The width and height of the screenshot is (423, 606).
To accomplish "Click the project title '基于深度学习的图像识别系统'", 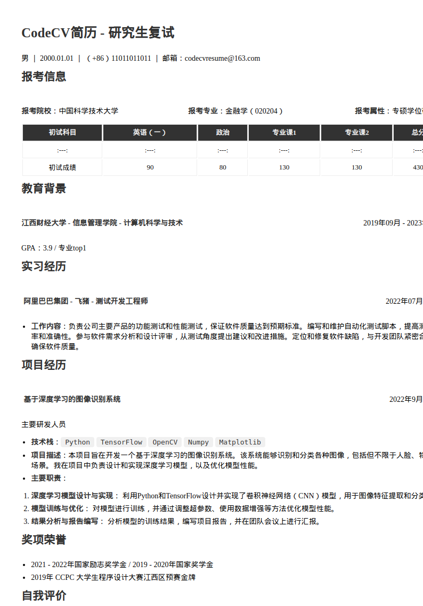I will point(72,399).
